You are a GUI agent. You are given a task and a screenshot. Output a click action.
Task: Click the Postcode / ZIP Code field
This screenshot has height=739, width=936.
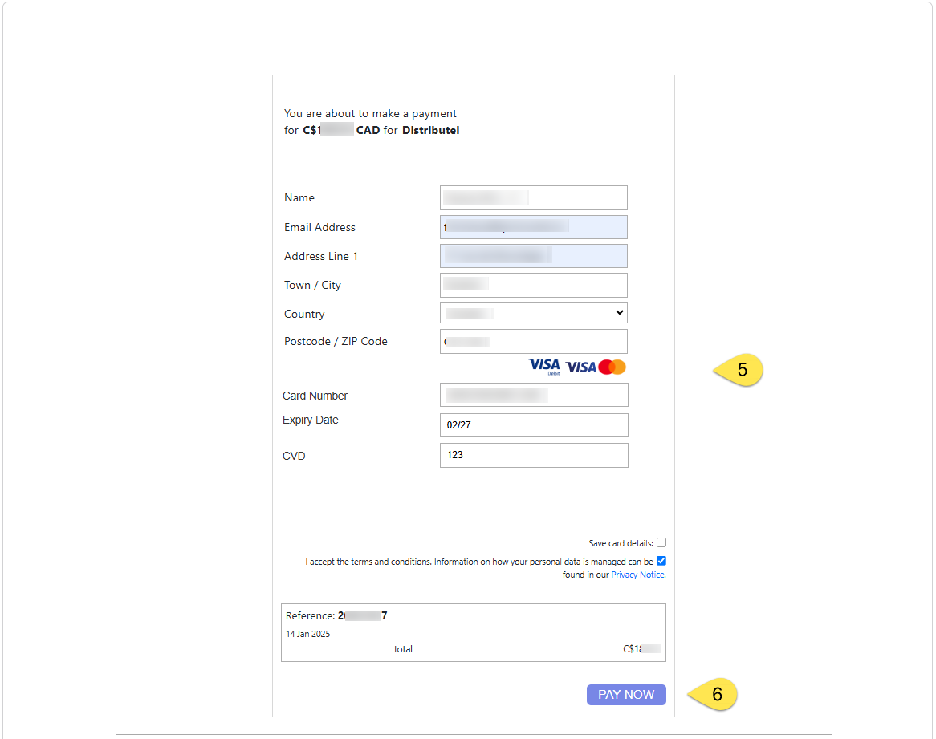[533, 341]
